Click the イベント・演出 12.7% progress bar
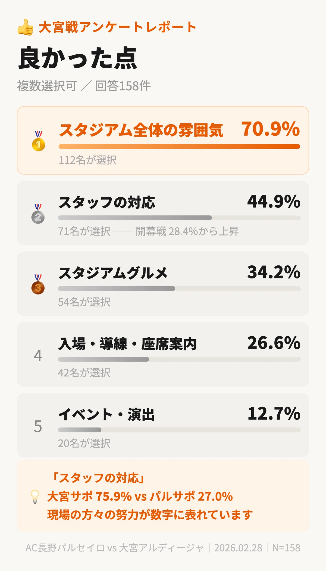 point(179,430)
